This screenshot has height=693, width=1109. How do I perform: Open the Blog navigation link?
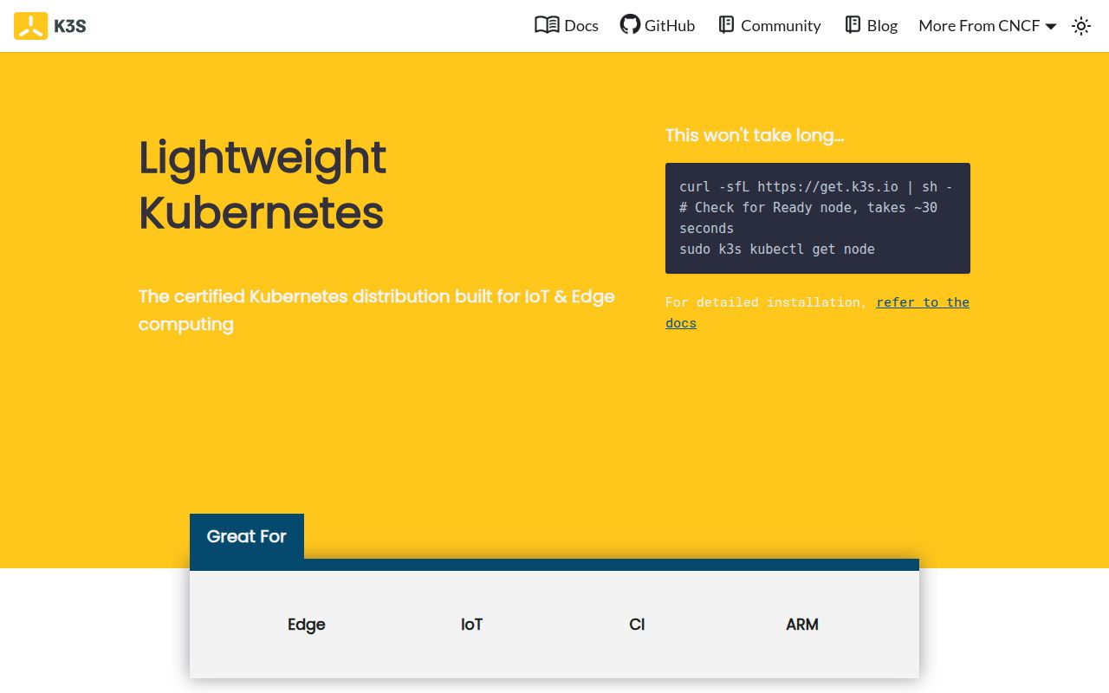tap(872, 25)
